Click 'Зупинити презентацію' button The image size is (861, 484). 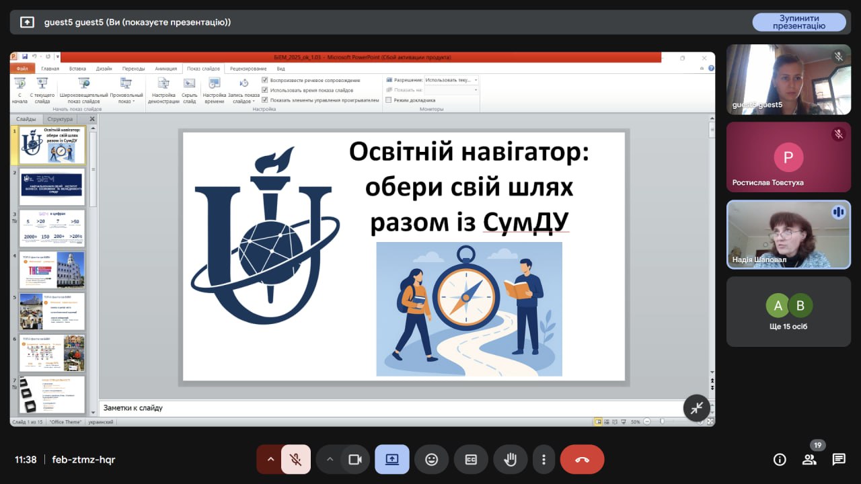(x=798, y=22)
